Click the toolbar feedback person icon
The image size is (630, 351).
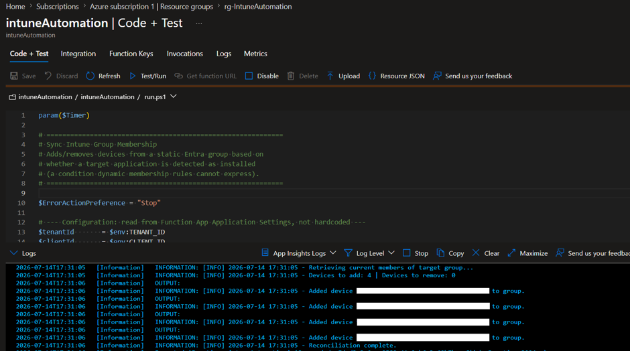[x=437, y=76]
